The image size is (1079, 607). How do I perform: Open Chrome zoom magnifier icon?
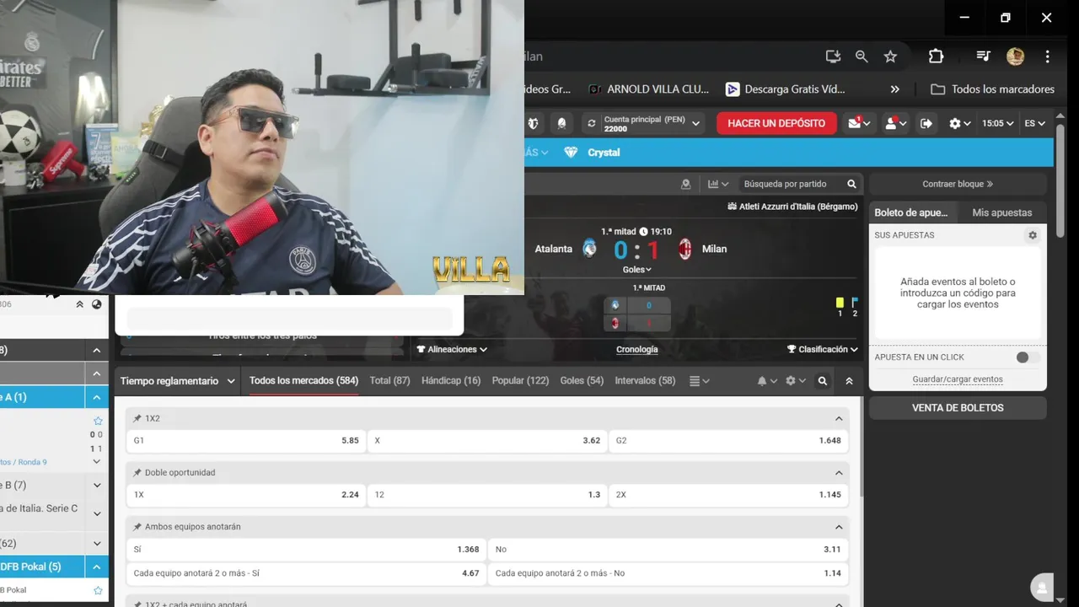coord(862,56)
